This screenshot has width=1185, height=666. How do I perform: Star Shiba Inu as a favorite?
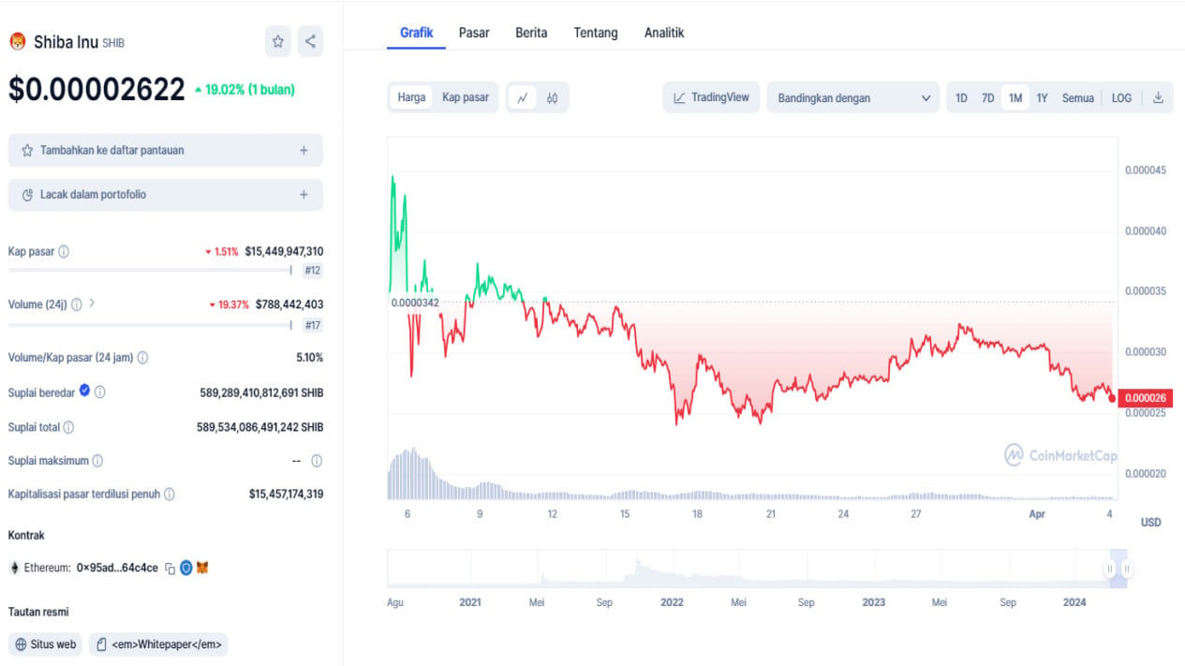pyautogui.click(x=278, y=41)
